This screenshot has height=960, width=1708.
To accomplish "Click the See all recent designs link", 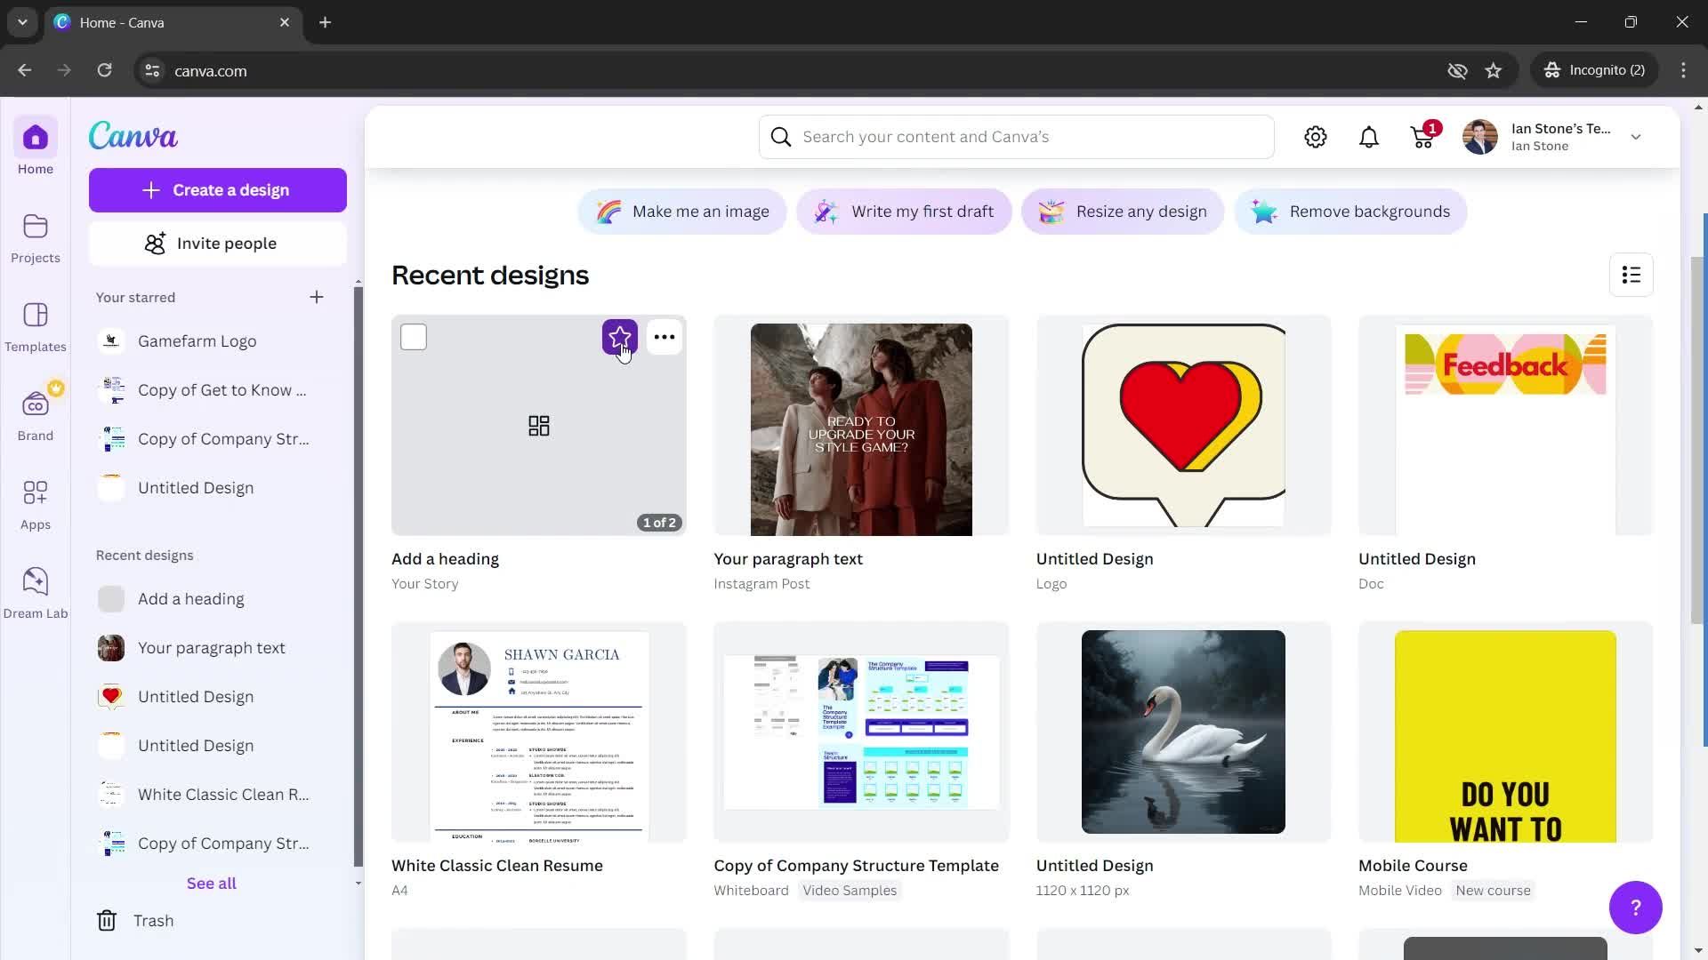I will pos(211,882).
